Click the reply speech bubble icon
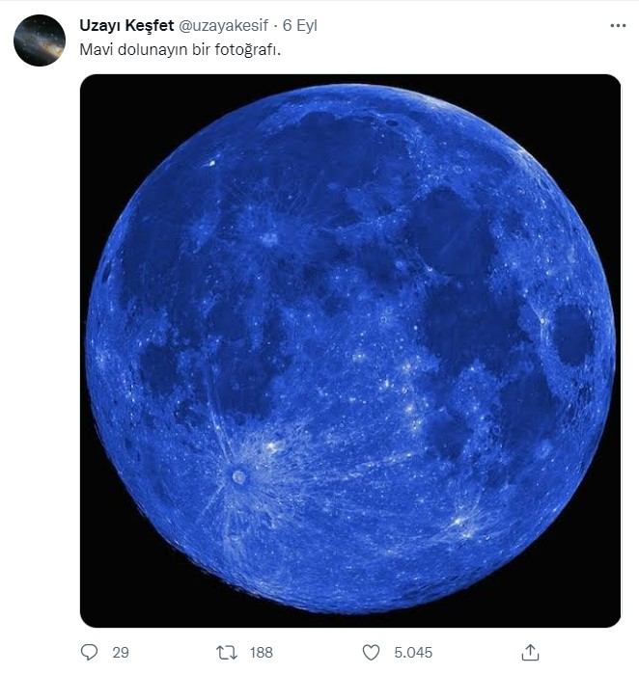Viewport: 639px width, 674px height. point(90,653)
